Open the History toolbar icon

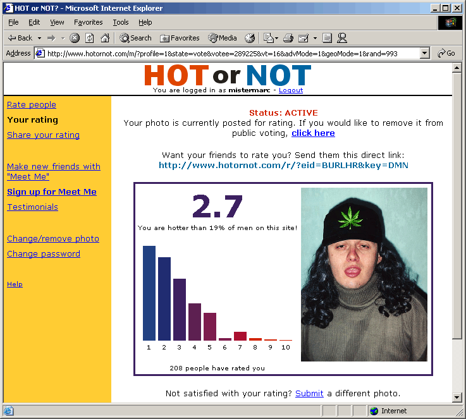pyautogui.click(x=250, y=38)
